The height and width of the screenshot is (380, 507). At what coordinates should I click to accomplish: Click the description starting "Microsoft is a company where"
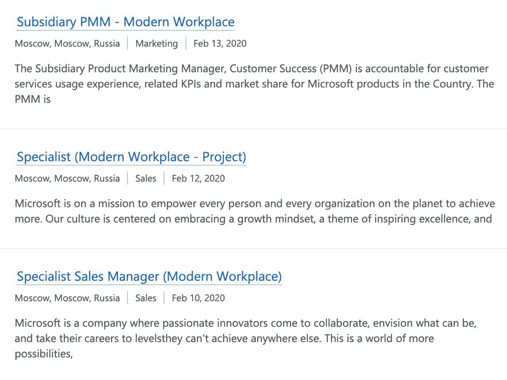(246, 338)
